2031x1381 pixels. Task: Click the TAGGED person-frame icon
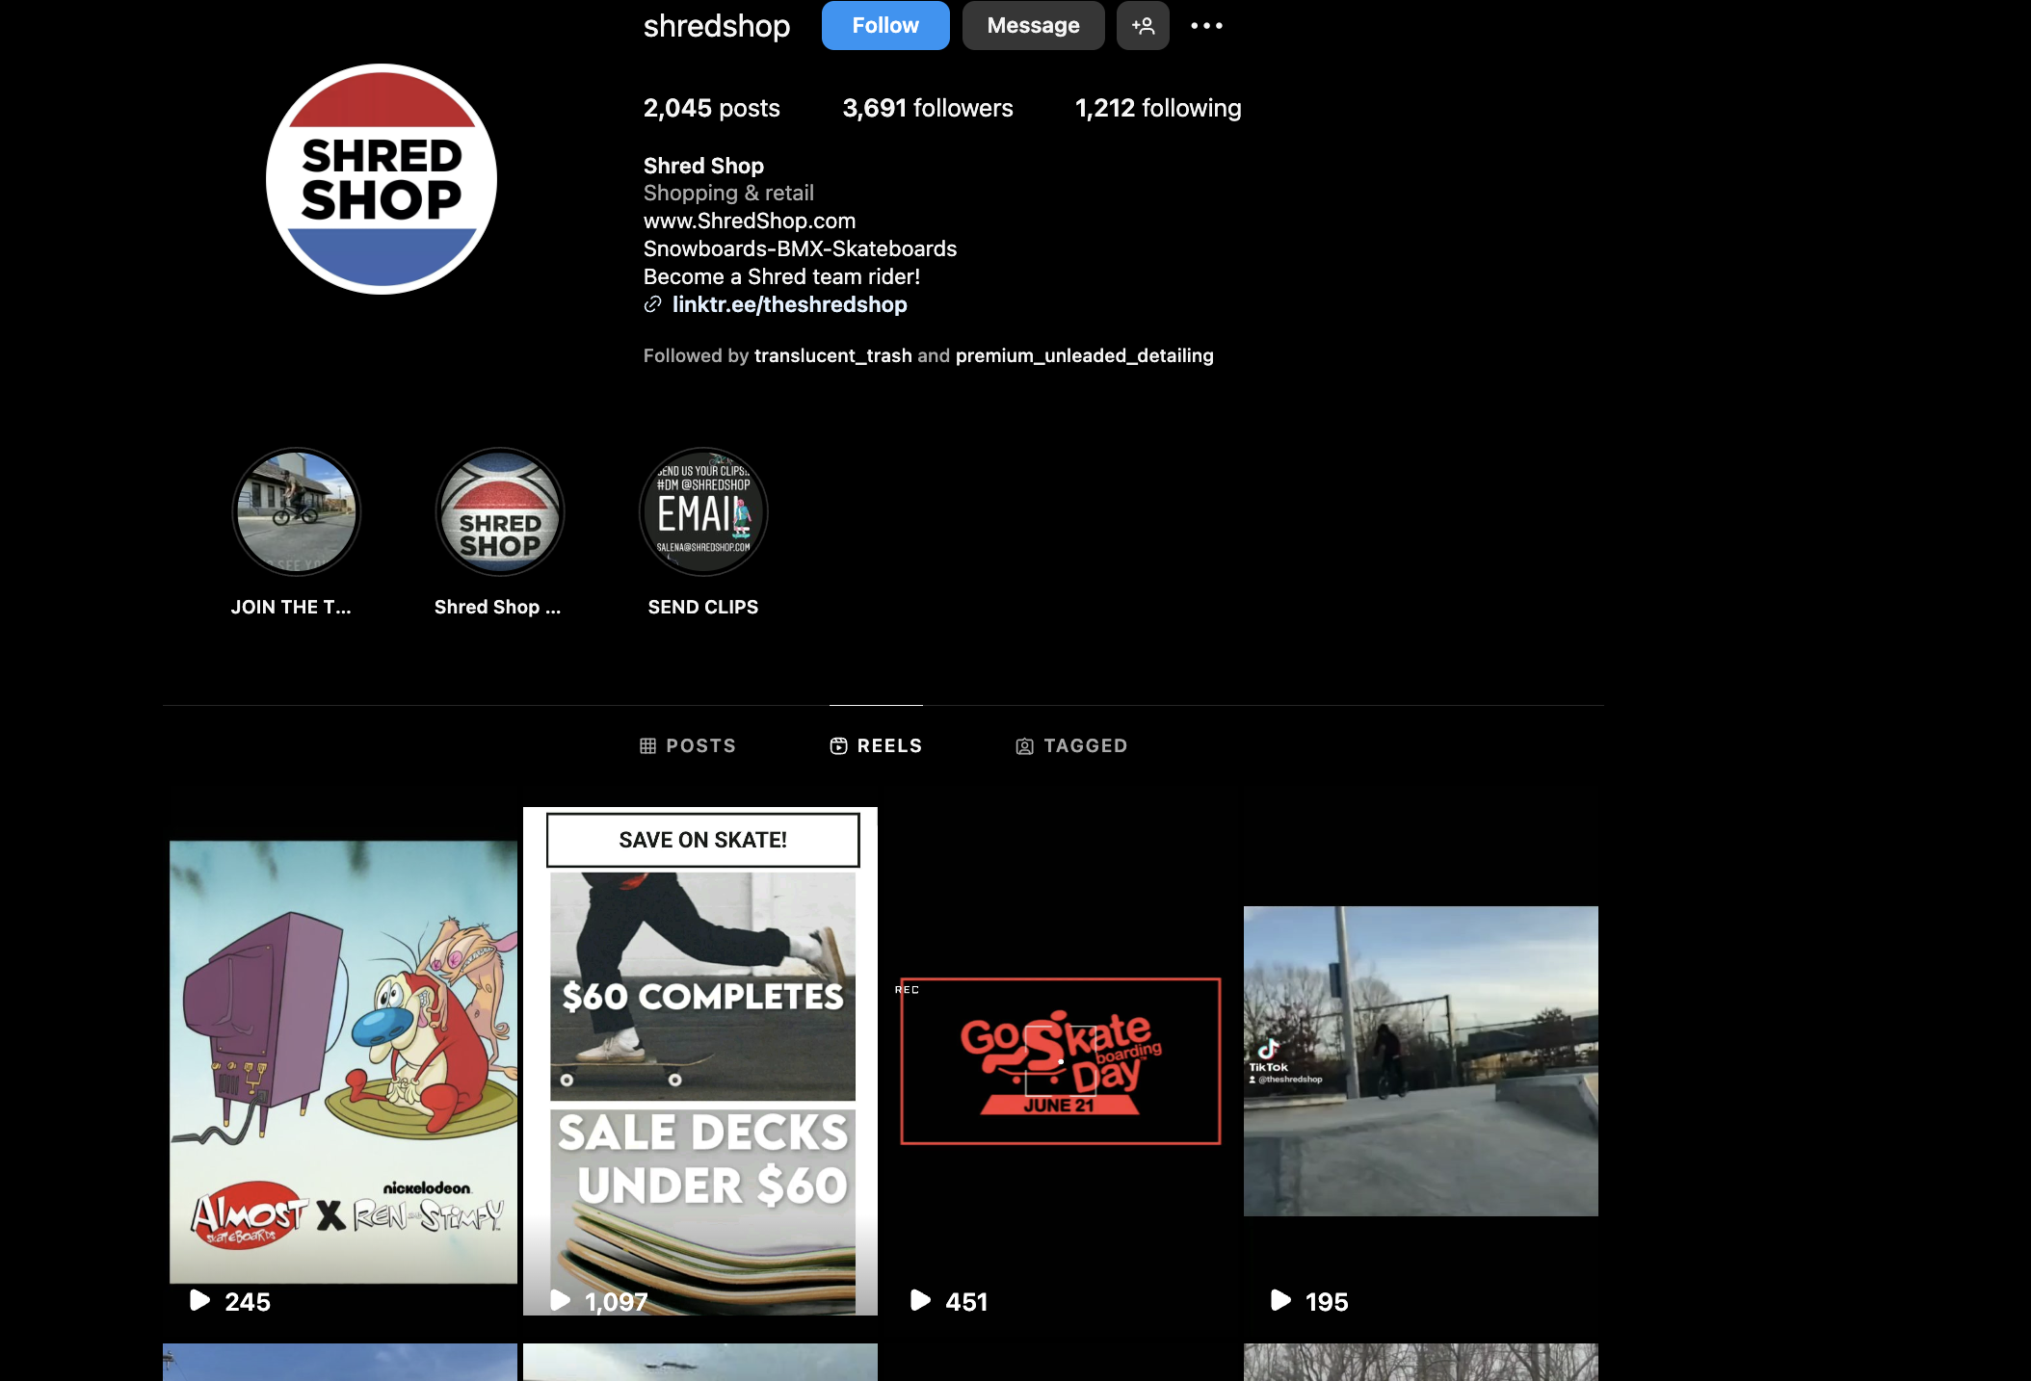click(x=1025, y=746)
